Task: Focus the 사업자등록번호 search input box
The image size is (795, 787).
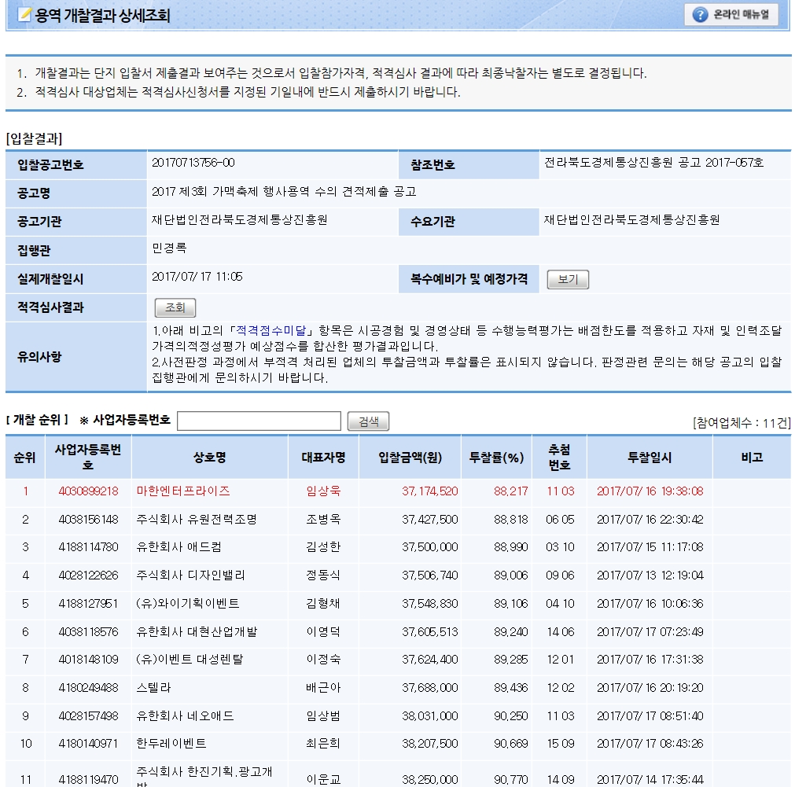Action: click(x=259, y=421)
